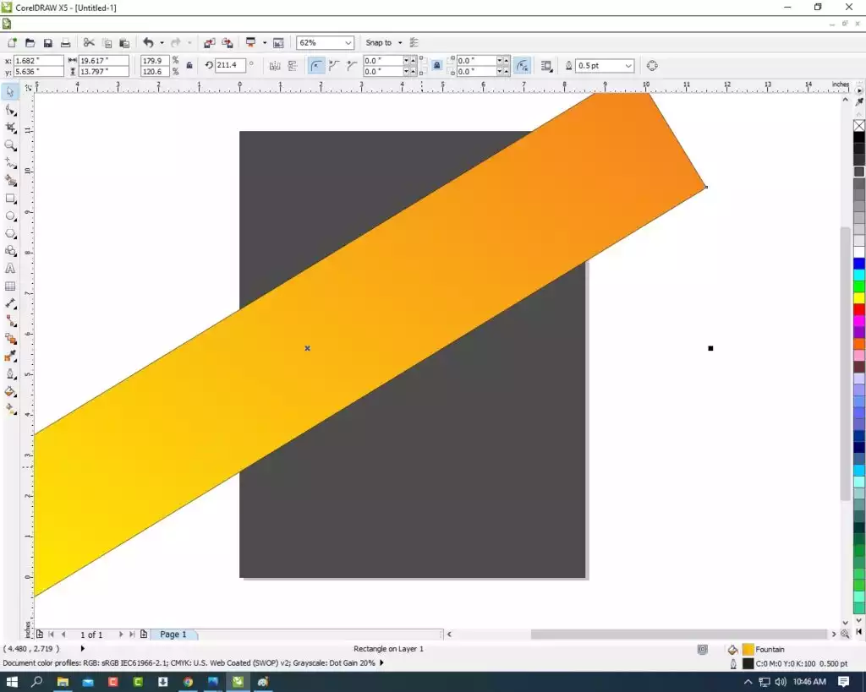Toggle the lock ratio padlock
This screenshot has height=692, width=866.
click(x=189, y=65)
